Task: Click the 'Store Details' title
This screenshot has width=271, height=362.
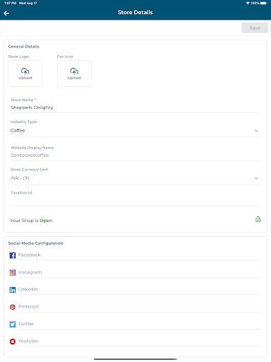Action: [x=135, y=13]
